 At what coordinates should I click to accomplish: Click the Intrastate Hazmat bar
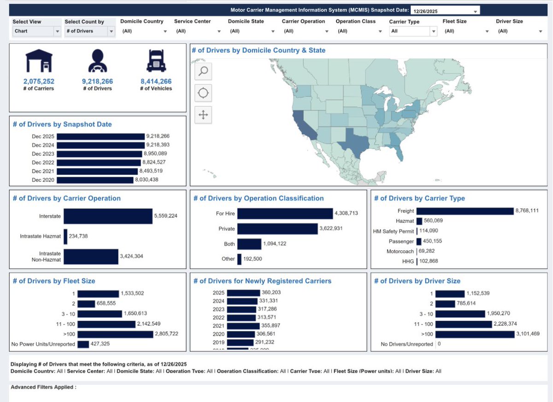pos(65,236)
